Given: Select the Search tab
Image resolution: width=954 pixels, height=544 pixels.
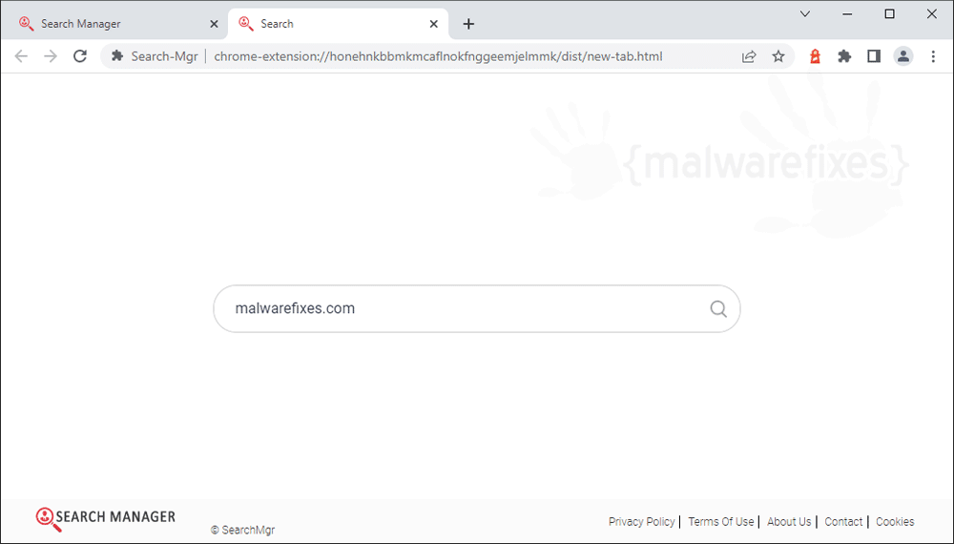Looking at the screenshot, I should pos(338,24).
